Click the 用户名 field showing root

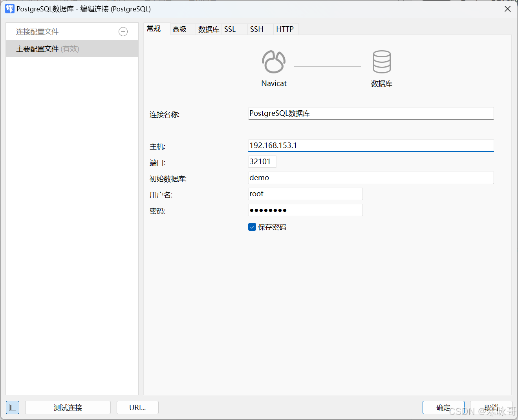pos(306,194)
